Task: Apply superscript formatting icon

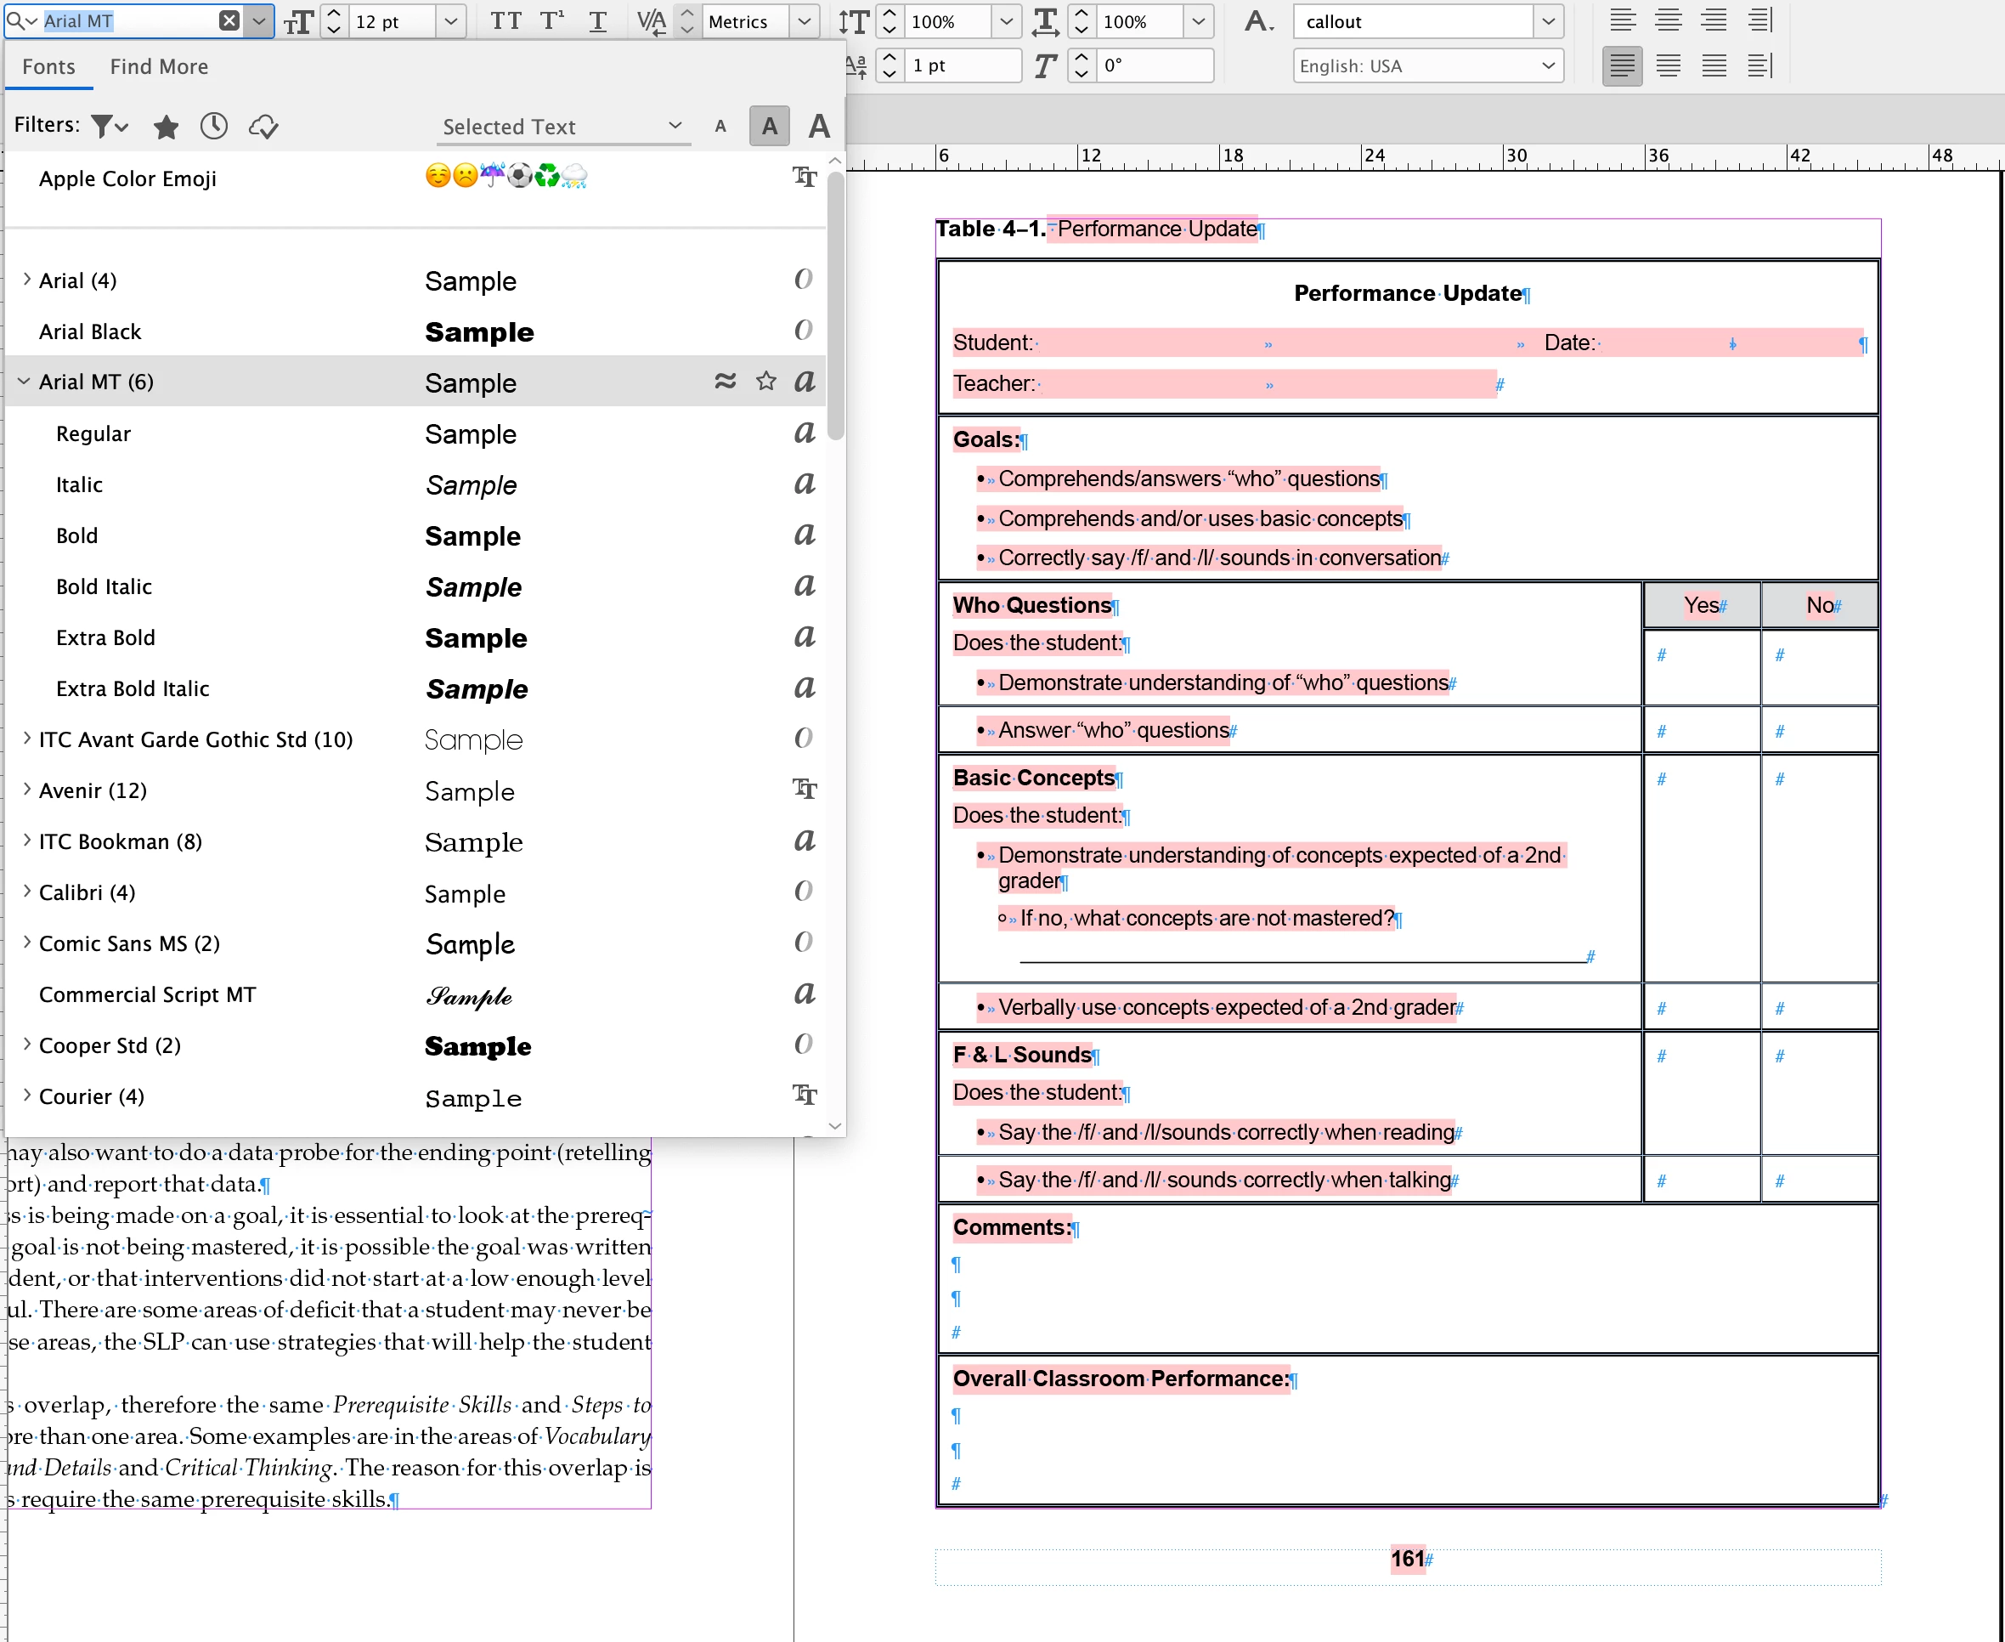Action: [552, 20]
